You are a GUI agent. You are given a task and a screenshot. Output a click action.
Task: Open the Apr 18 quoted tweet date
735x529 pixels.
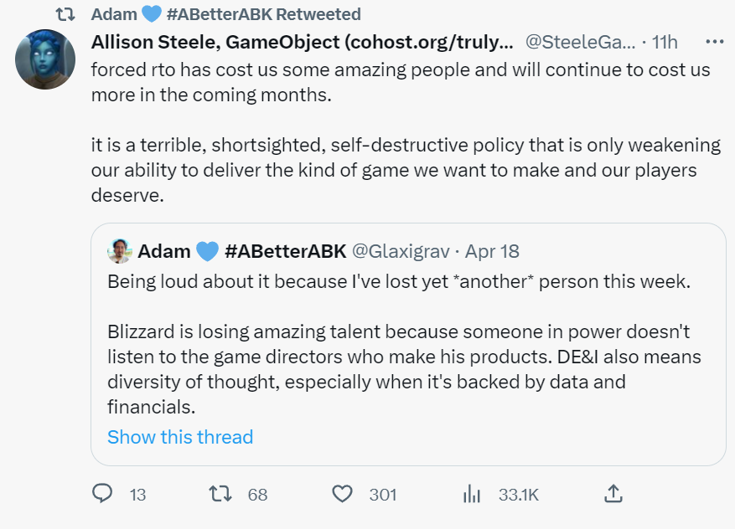point(494,251)
